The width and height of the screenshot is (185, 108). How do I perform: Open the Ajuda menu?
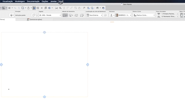[61, 1]
